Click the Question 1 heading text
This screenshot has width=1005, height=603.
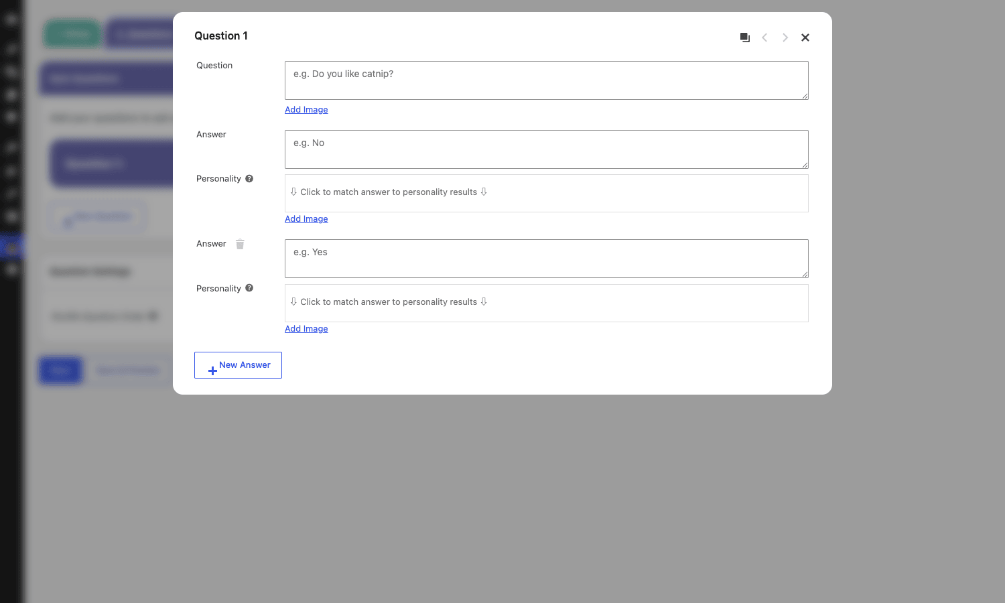coord(221,36)
